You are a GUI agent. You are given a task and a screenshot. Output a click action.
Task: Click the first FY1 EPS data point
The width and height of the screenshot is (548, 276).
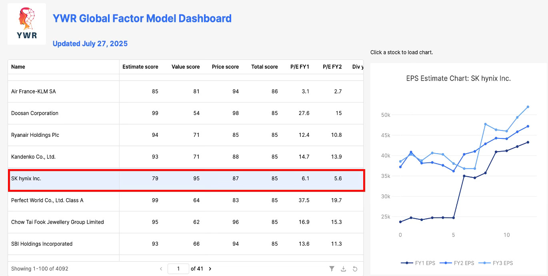coord(400,222)
